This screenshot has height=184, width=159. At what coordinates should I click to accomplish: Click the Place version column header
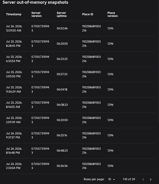[x=113, y=14]
